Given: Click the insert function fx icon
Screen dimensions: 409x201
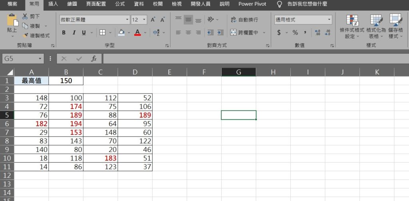Looking at the screenshot, I should (x=94, y=59).
